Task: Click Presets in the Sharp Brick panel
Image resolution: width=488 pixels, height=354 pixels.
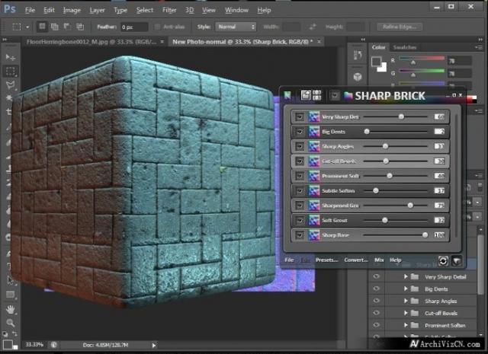Action: click(x=326, y=260)
